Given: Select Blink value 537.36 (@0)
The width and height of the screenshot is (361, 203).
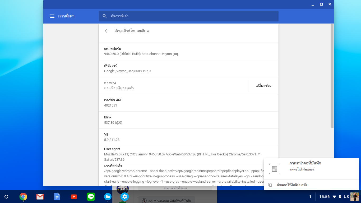Looking at the screenshot, I should coord(113,123).
